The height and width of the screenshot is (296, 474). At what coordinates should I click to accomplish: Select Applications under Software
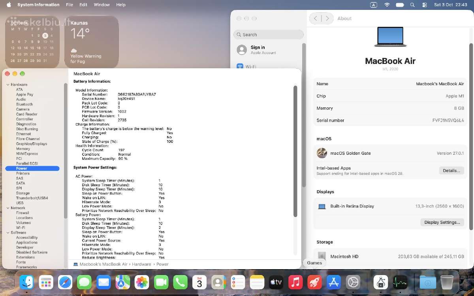tap(27, 242)
